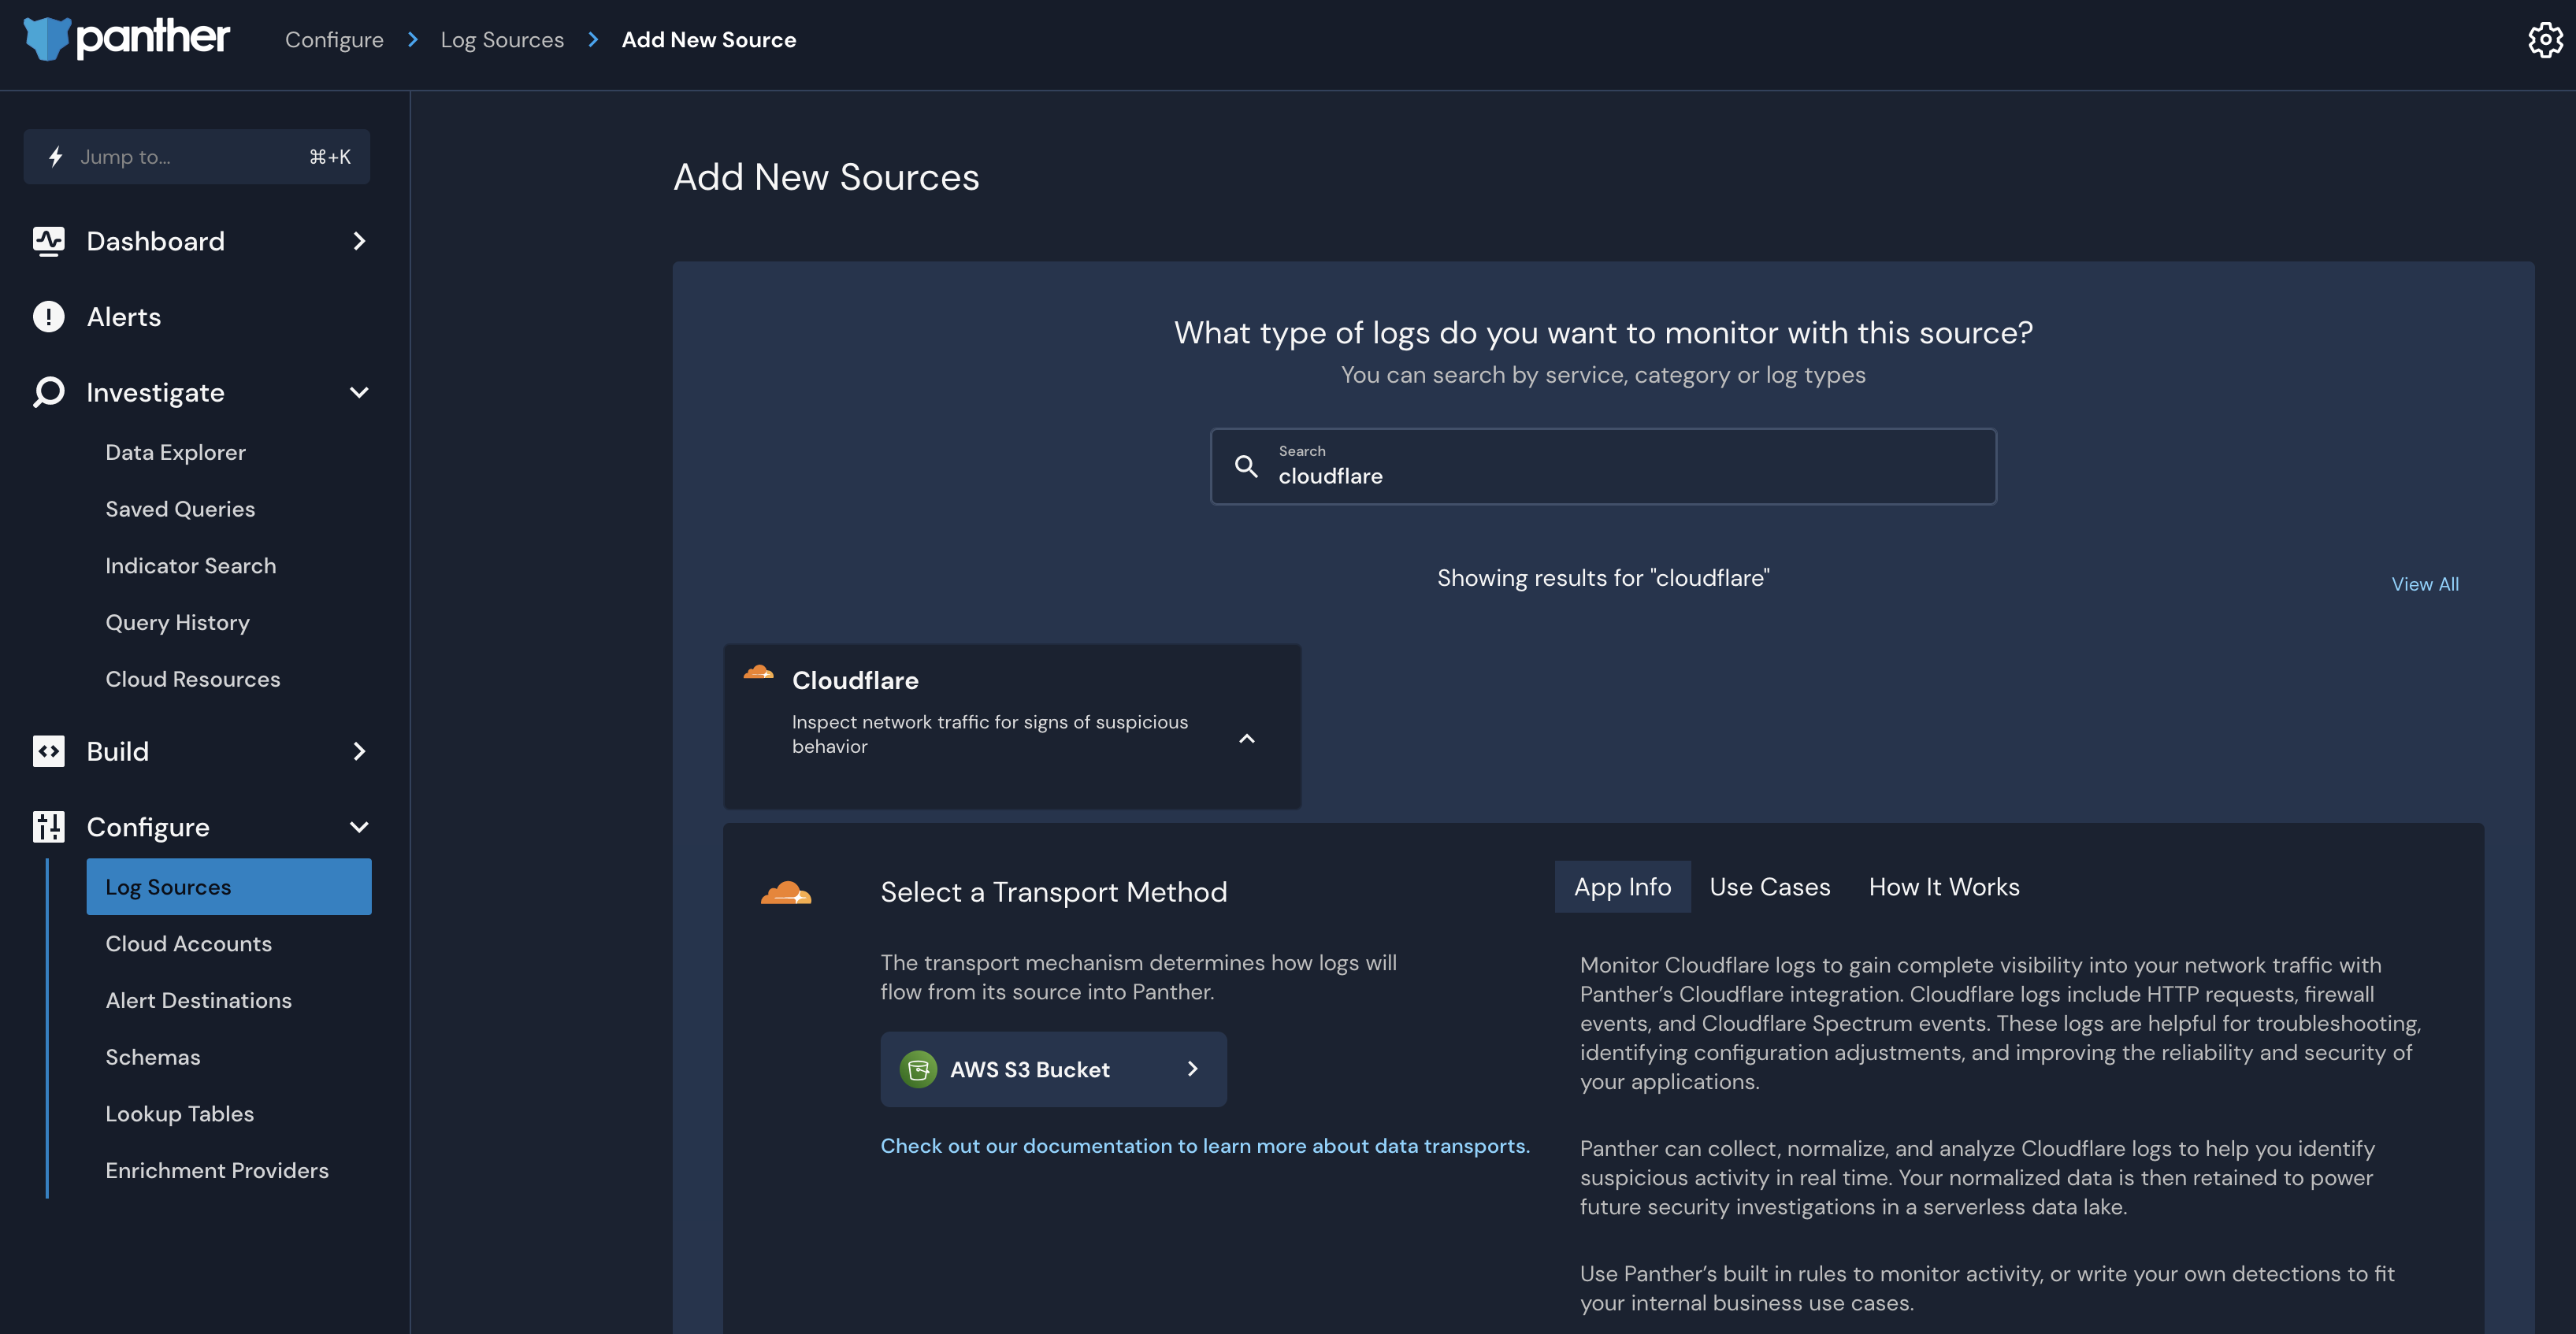Open Alerts page
This screenshot has height=1334, width=2576.
(123, 317)
